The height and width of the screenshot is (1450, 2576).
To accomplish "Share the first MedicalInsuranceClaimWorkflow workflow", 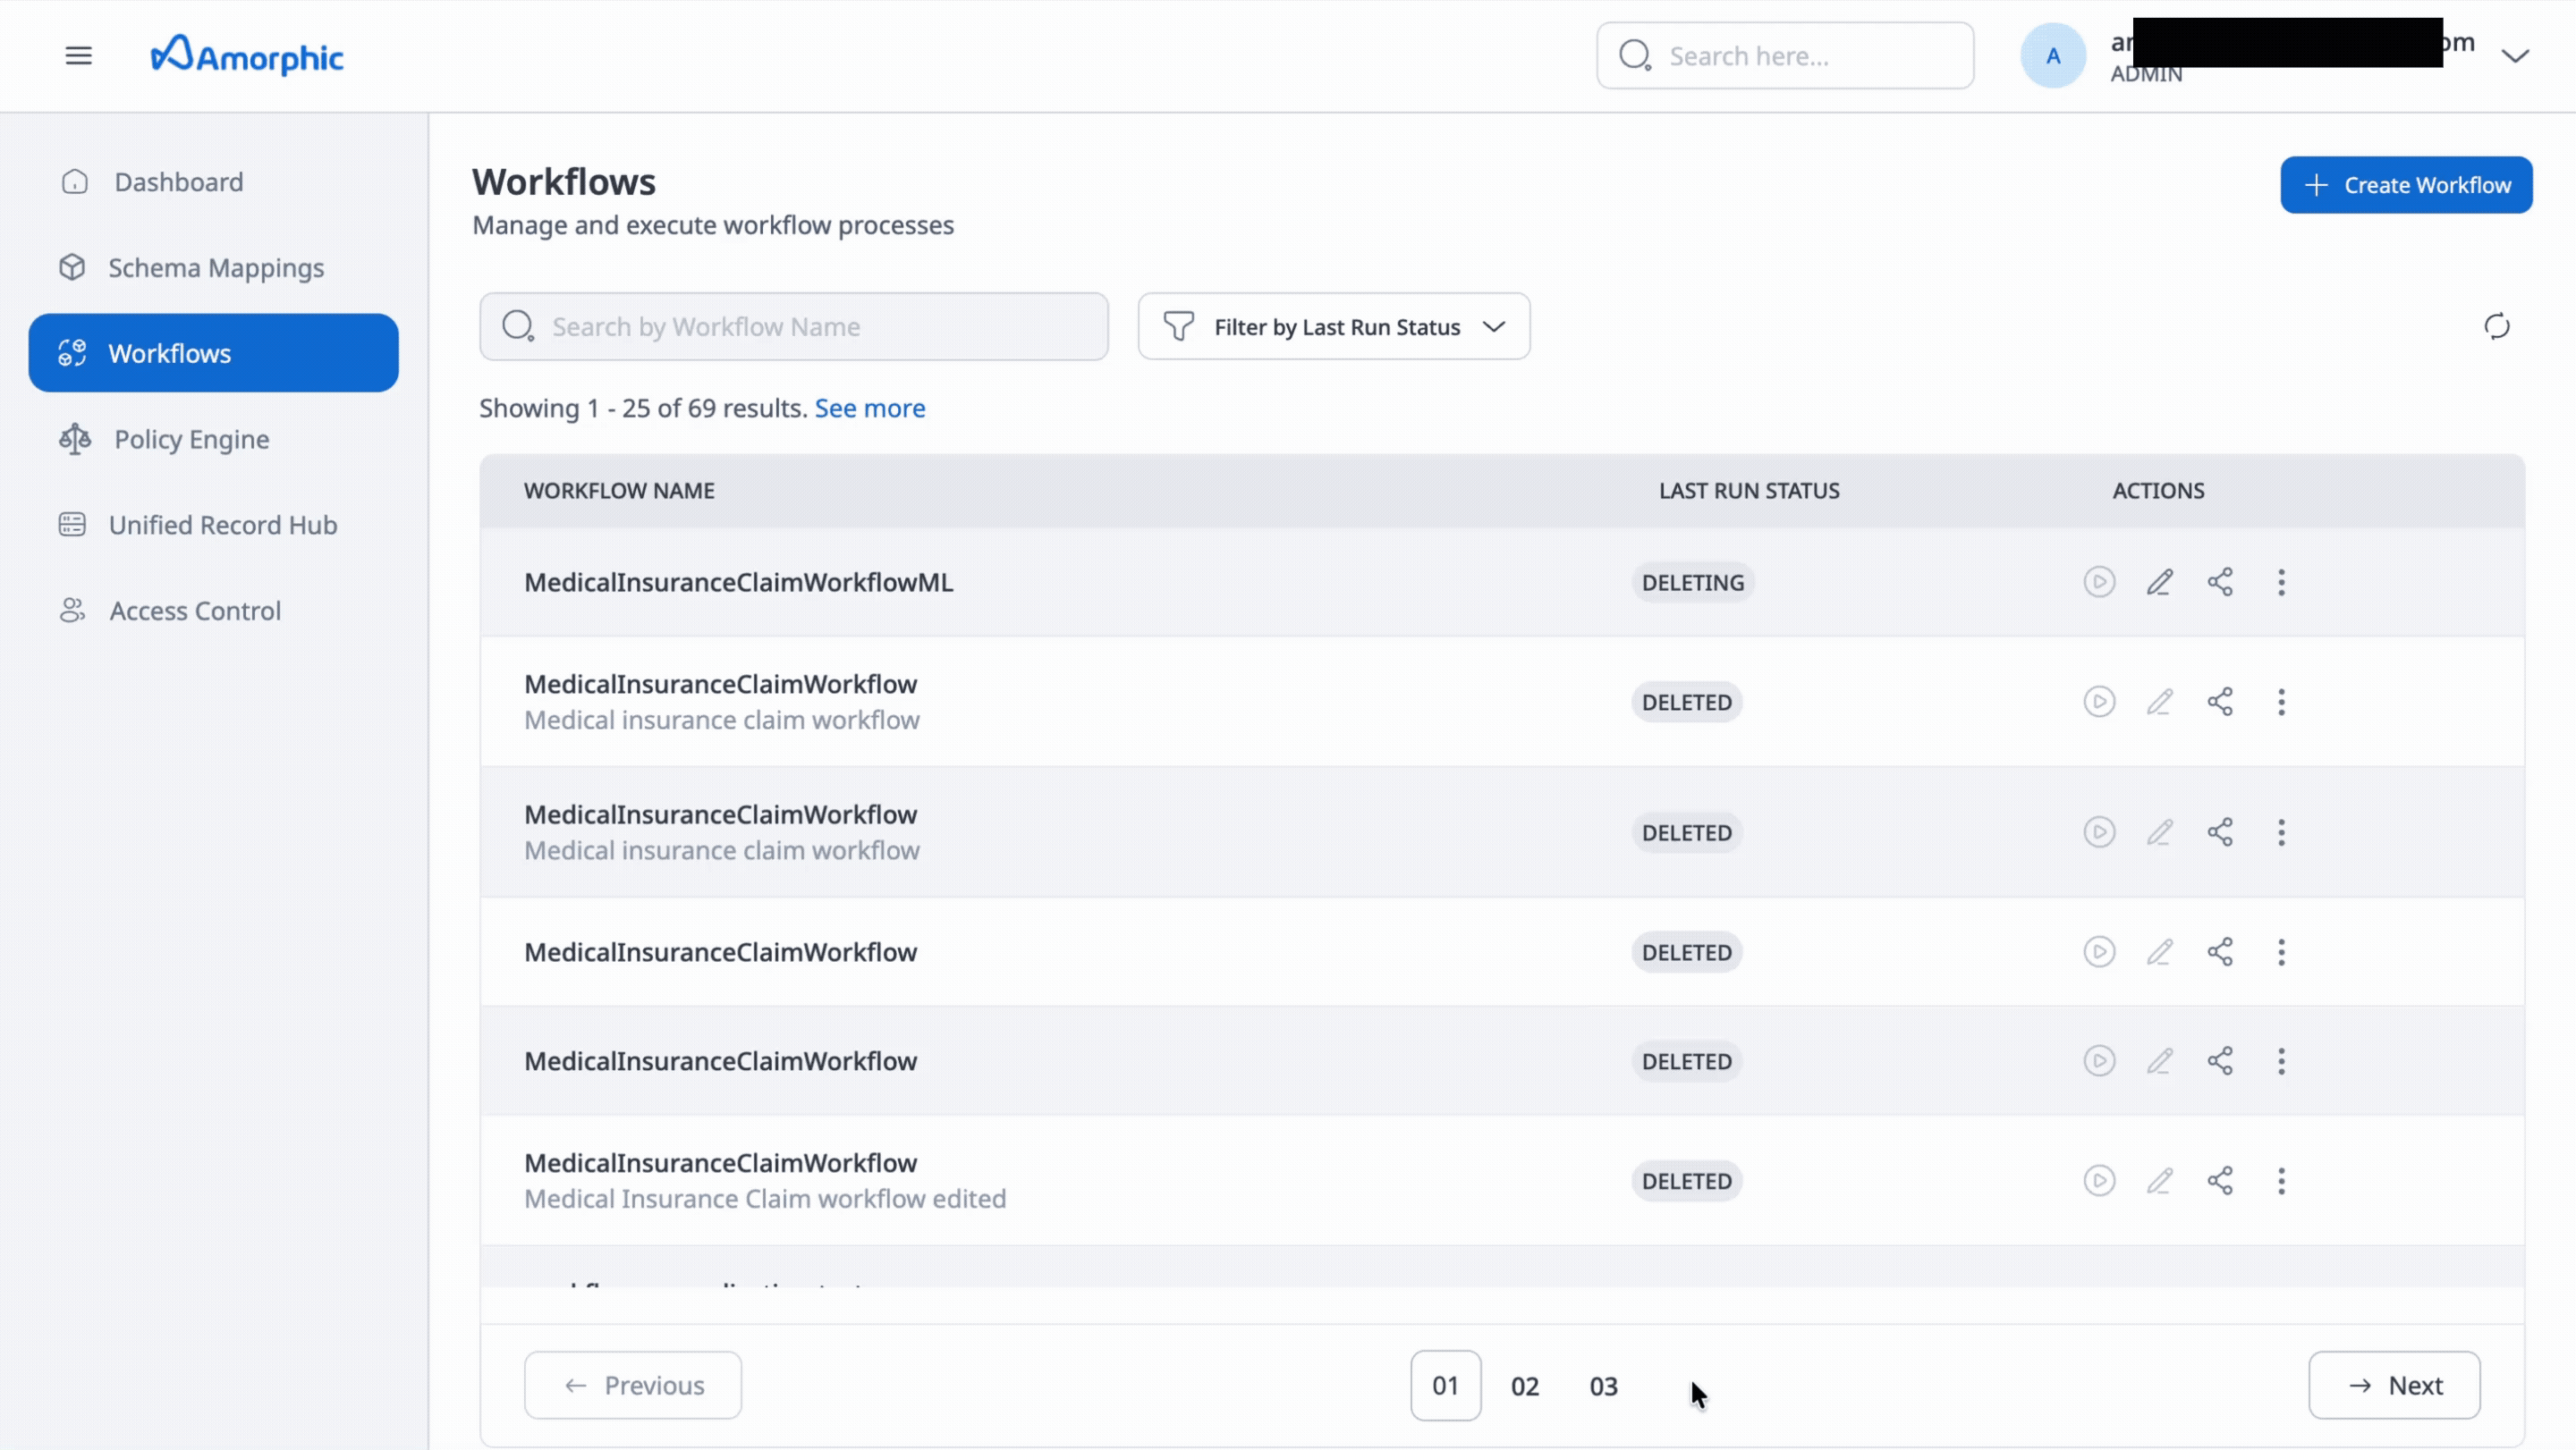I will point(2220,702).
